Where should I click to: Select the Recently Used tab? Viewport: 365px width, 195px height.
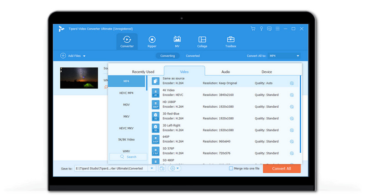[x=143, y=72]
